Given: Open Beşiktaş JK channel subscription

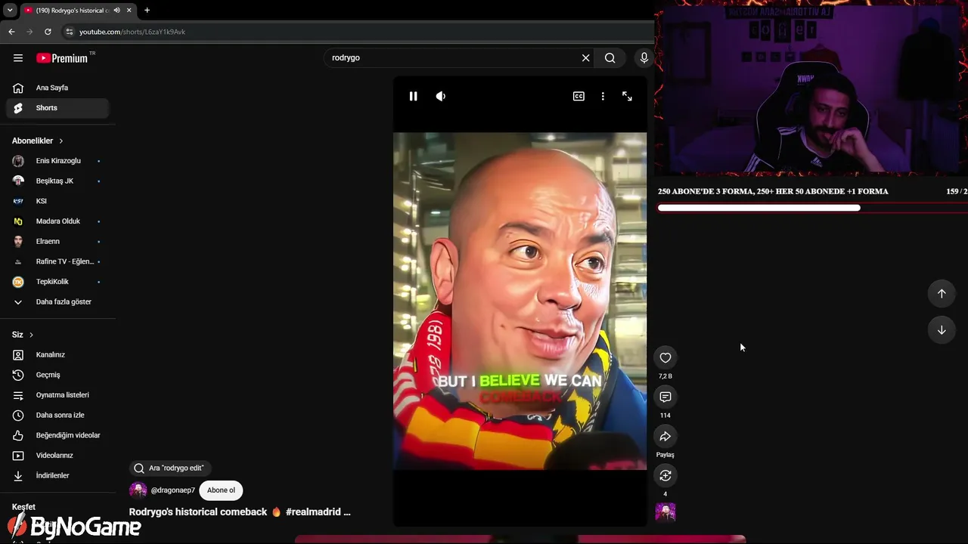Looking at the screenshot, I should click(x=57, y=181).
